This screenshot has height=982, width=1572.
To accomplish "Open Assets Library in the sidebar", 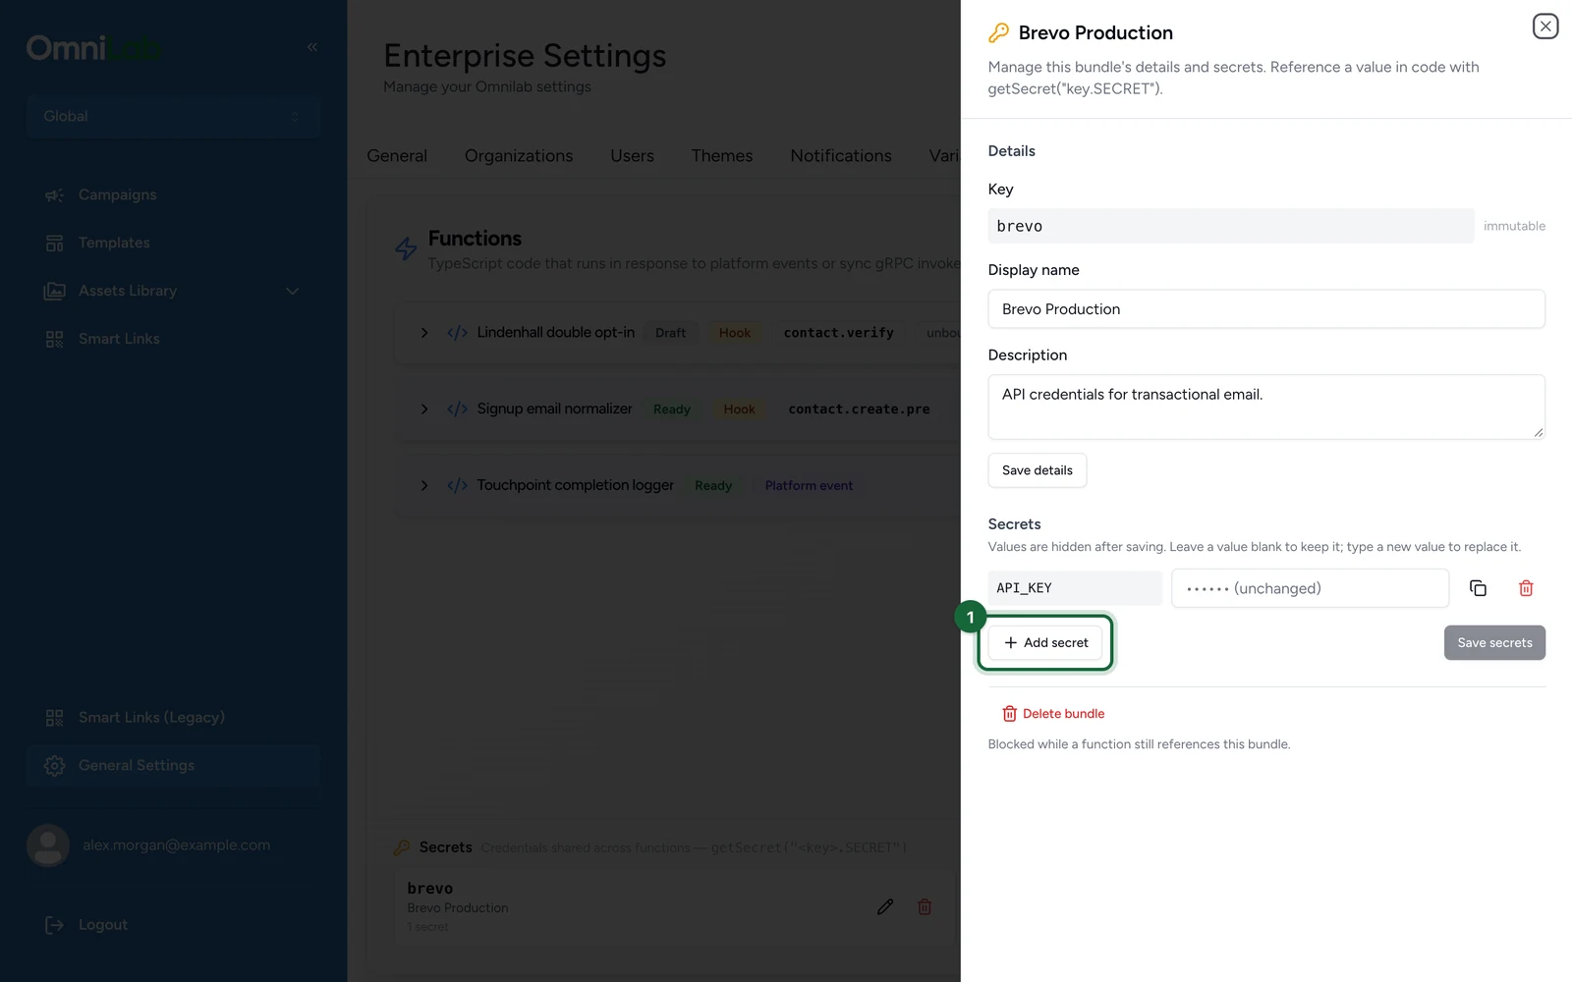I will tap(128, 291).
